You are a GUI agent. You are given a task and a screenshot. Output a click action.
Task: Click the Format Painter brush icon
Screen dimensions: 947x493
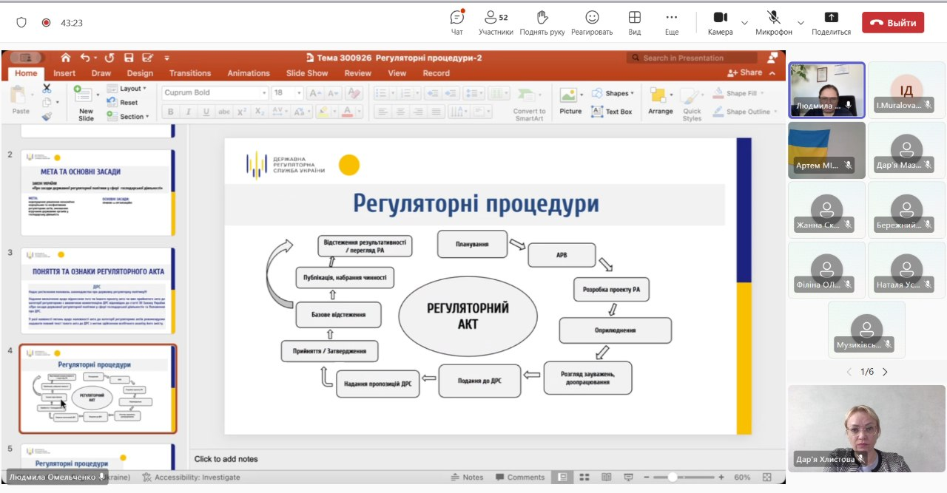tap(47, 116)
